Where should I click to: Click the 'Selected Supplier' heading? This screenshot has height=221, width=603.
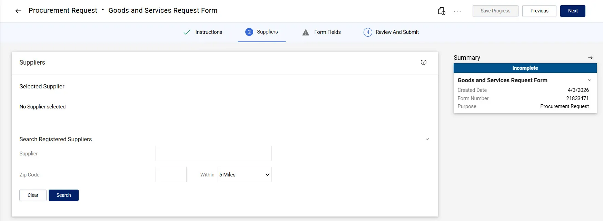pyautogui.click(x=42, y=86)
